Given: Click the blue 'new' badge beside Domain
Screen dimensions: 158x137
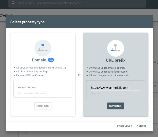Looking at the screenshot, I should 51,60.
